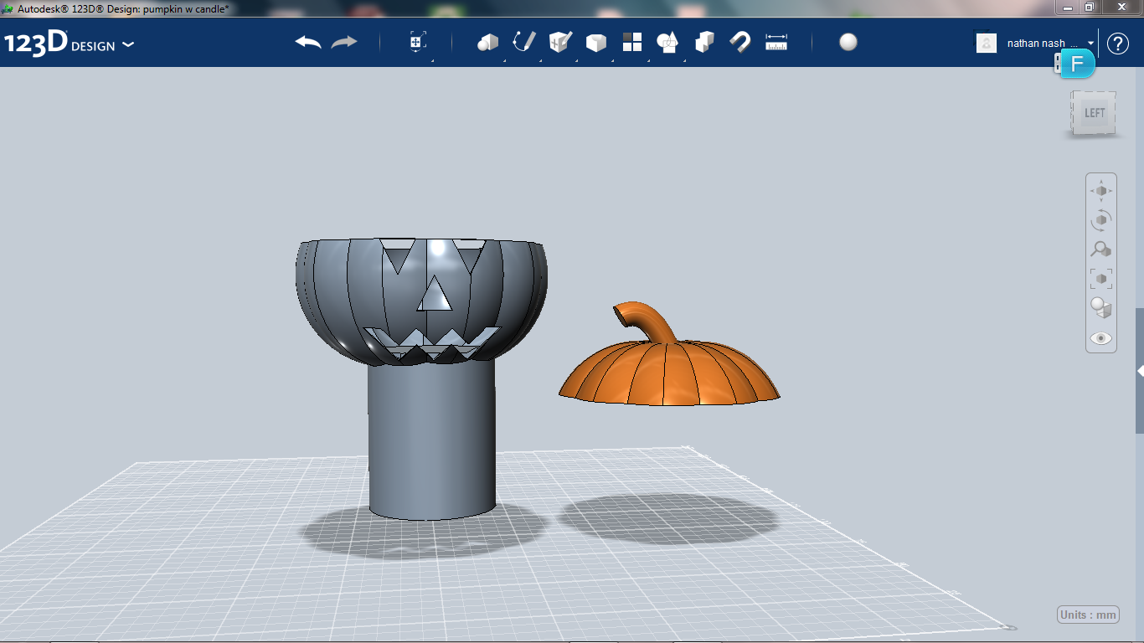Open the Material sphere tool
This screenshot has width=1144, height=643.
tap(848, 42)
